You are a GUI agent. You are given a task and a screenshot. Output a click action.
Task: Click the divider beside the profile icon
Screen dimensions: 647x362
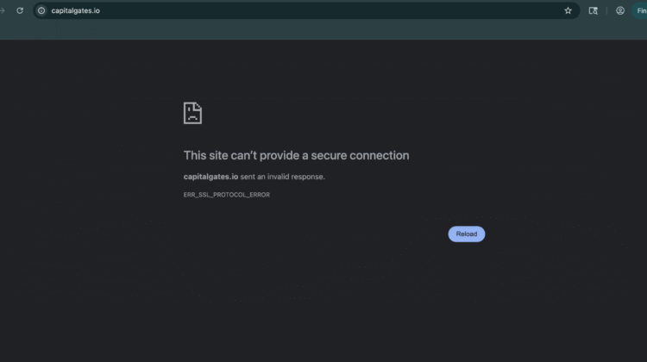coord(606,10)
